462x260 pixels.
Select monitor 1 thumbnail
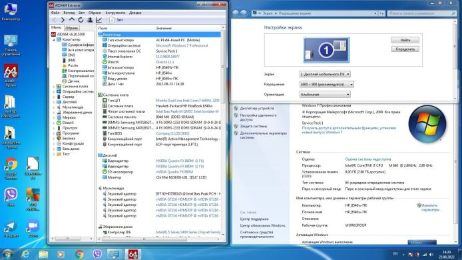pos(326,50)
